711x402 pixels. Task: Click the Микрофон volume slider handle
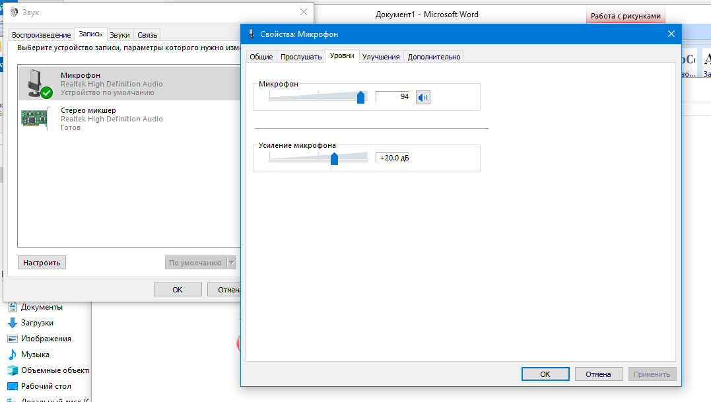click(x=361, y=97)
